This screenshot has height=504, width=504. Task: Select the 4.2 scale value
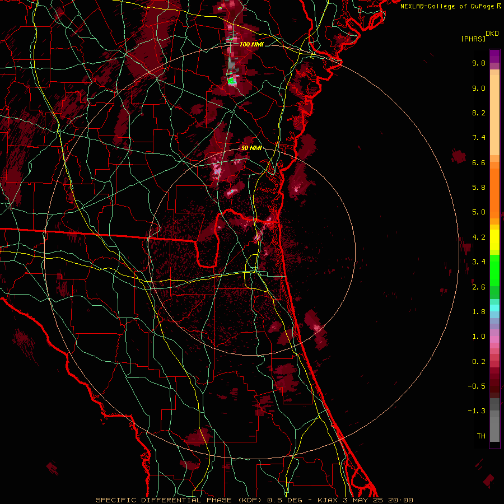click(x=479, y=237)
